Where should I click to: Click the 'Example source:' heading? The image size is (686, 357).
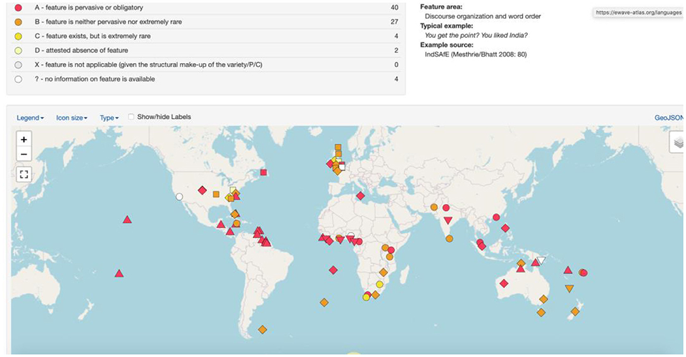point(447,45)
